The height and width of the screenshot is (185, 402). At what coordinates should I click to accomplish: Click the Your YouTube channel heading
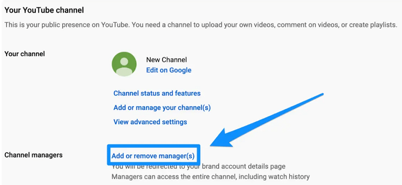44,10
